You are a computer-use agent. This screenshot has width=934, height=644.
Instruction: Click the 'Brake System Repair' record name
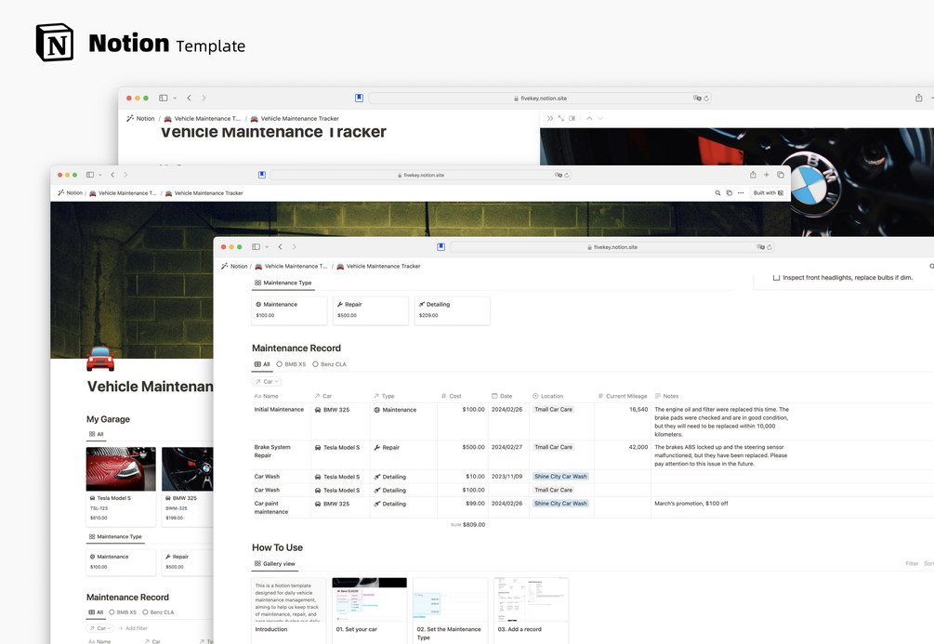(x=272, y=451)
